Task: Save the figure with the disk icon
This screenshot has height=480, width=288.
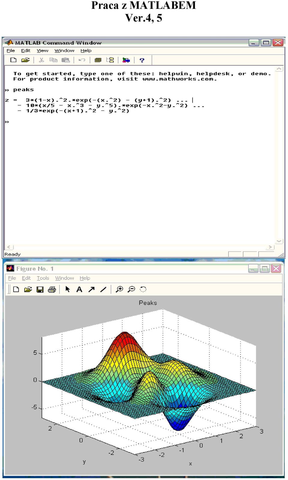Action: pyautogui.click(x=40, y=289)
